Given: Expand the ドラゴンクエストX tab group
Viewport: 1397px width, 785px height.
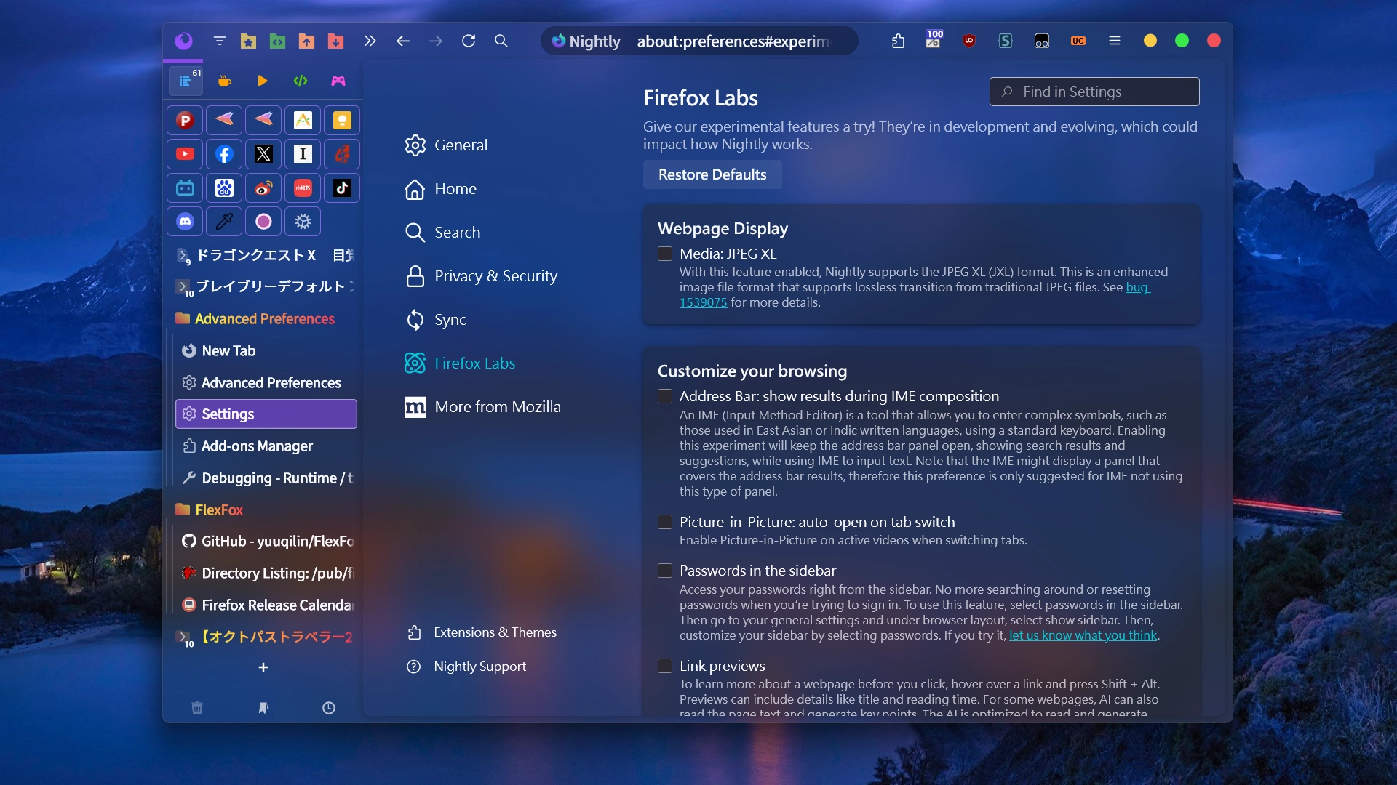Looking at the screenshot, I should [183, 255].
